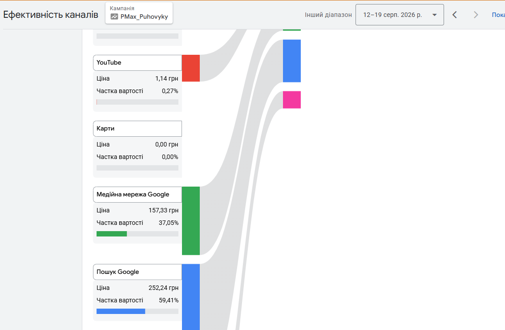Select the YouTube channel card
Image resolution: width=505 pixels, height=330 pixels.
pyautogui.click(x=137, y=63)
